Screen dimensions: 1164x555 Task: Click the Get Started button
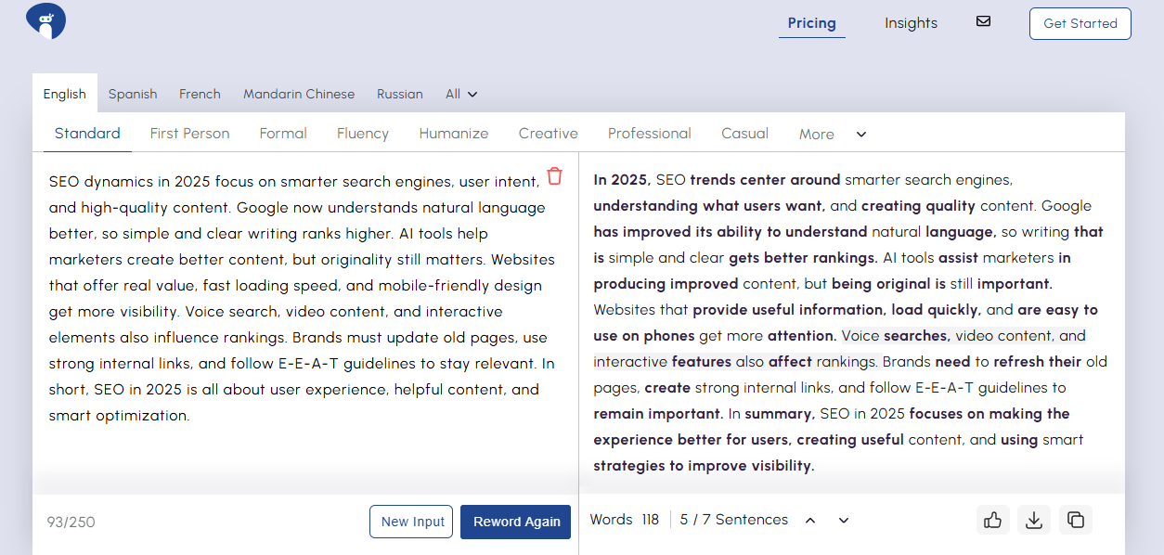(x=1080, y=23)
